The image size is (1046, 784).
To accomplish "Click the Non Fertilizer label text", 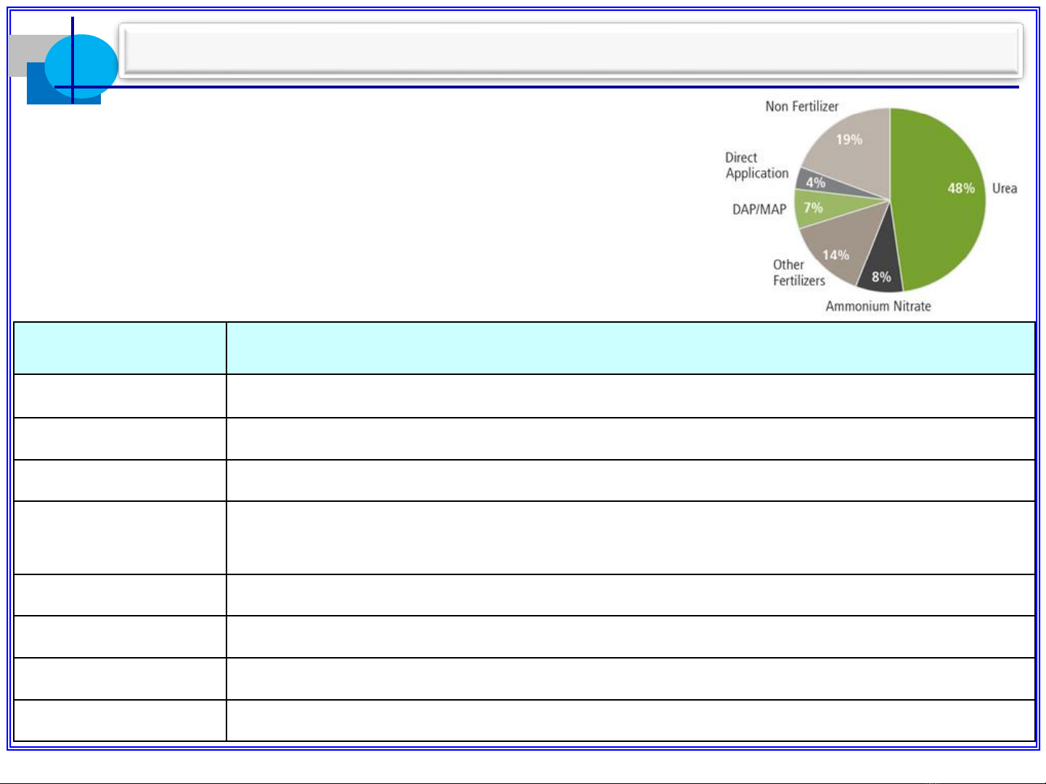I will (x=801, y=107).
